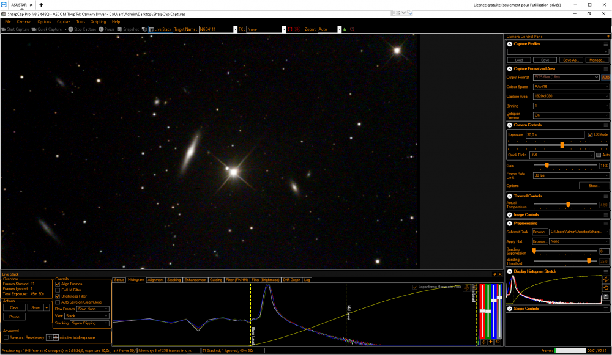This screenshot has width=612, height=355.
Task: Enable Auto exposure checkbox beside Quick Picks
Action: pyautogui.click(x=599, y=155)
